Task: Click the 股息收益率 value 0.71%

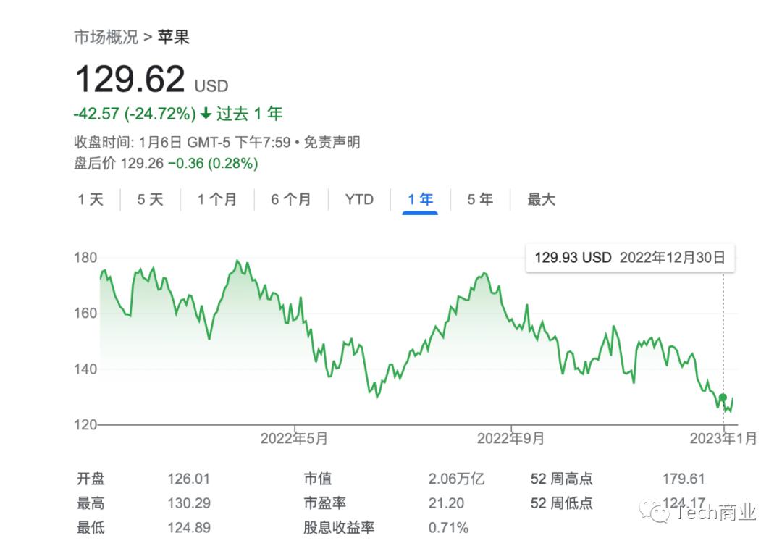Action: coord(448,528)
